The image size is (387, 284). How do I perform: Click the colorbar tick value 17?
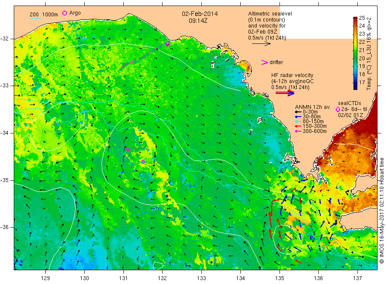click(x=362, y=83)
